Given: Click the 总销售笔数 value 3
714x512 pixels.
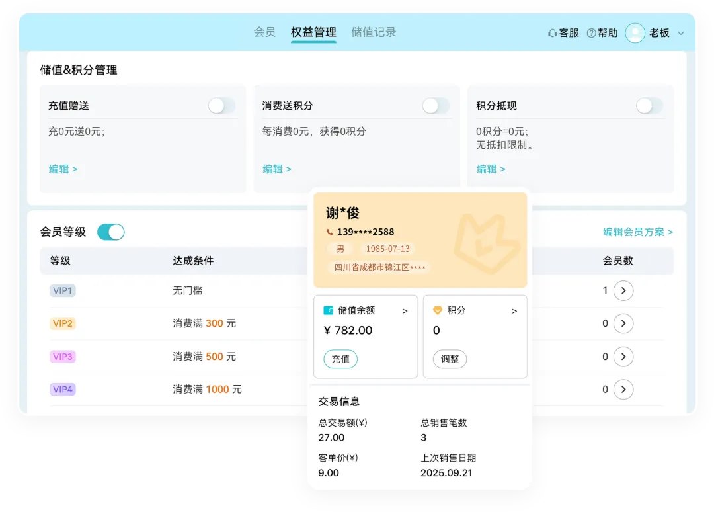Looking at the screenshot, I should click(x=424, y=437).
